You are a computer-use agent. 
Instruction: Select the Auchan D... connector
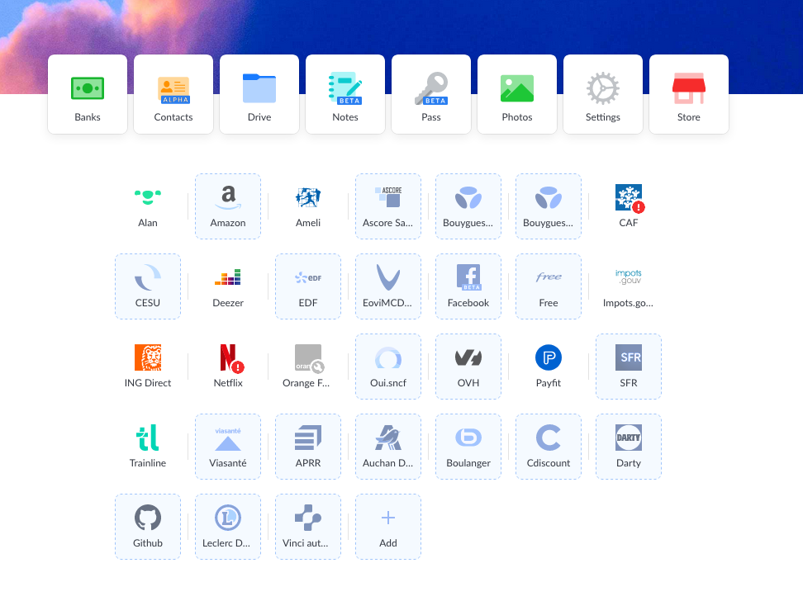(x=388, y=447)
